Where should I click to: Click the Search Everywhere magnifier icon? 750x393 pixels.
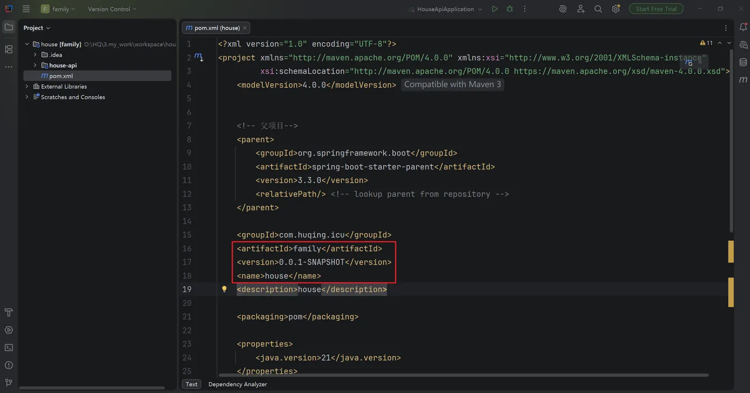pyautogui.click(x=598, y=9)
